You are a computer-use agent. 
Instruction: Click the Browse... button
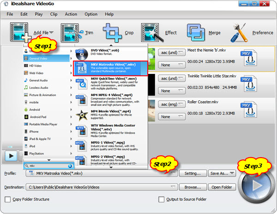click(x=193, y=187)
